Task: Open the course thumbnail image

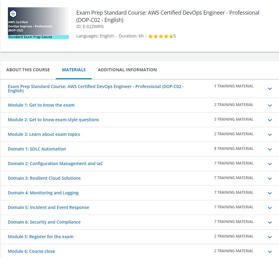Action: coord(38,23)
